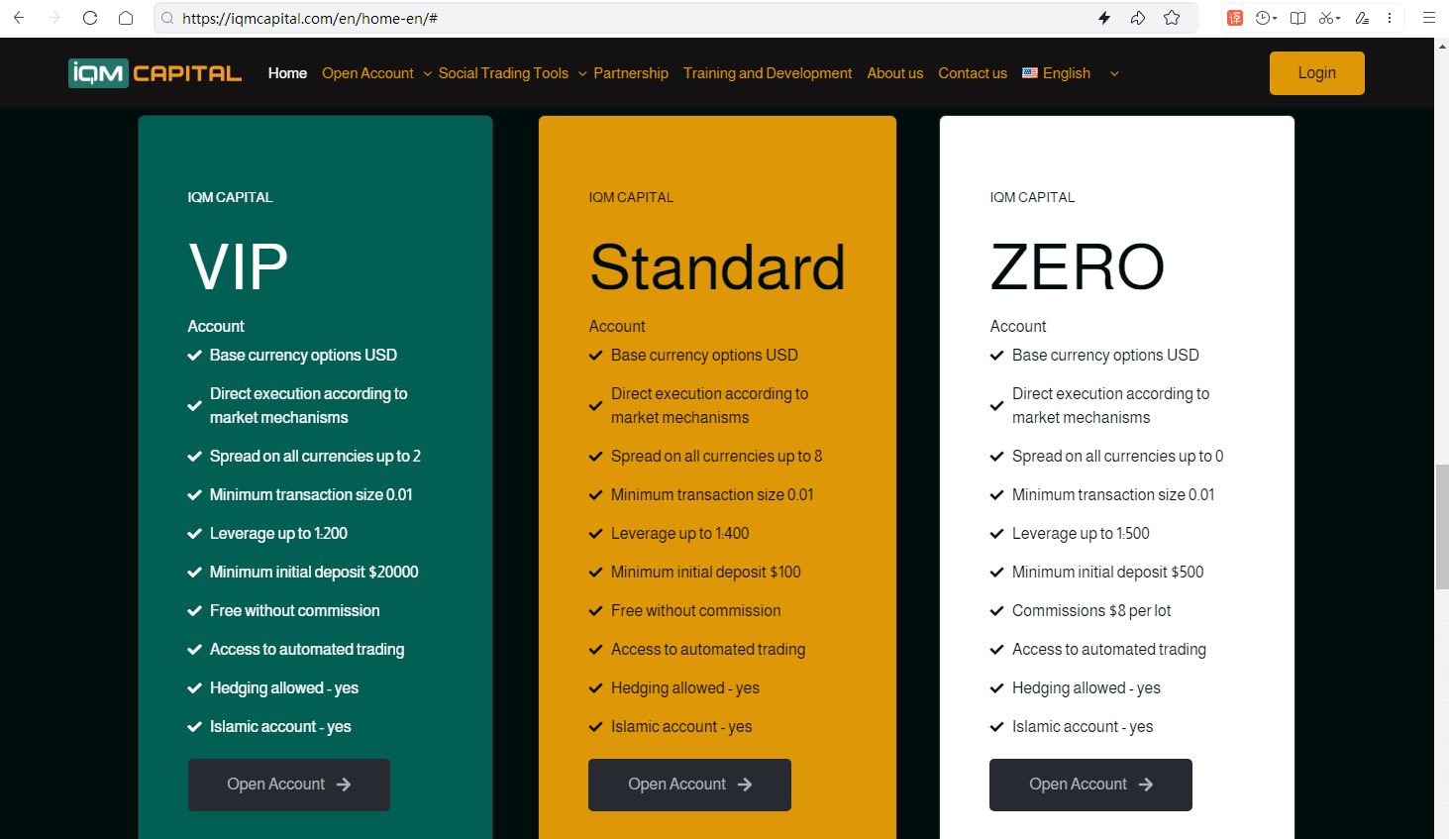Reload the page with the refresh icon
Image resolution: width=1449 pixels, height=839 pixels.
pyautogui.click(x=90, y=18)
